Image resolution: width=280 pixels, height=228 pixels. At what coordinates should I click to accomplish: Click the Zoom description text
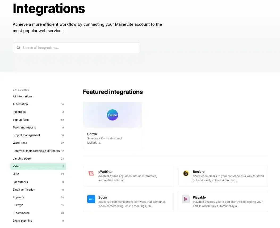click(132, 204)
